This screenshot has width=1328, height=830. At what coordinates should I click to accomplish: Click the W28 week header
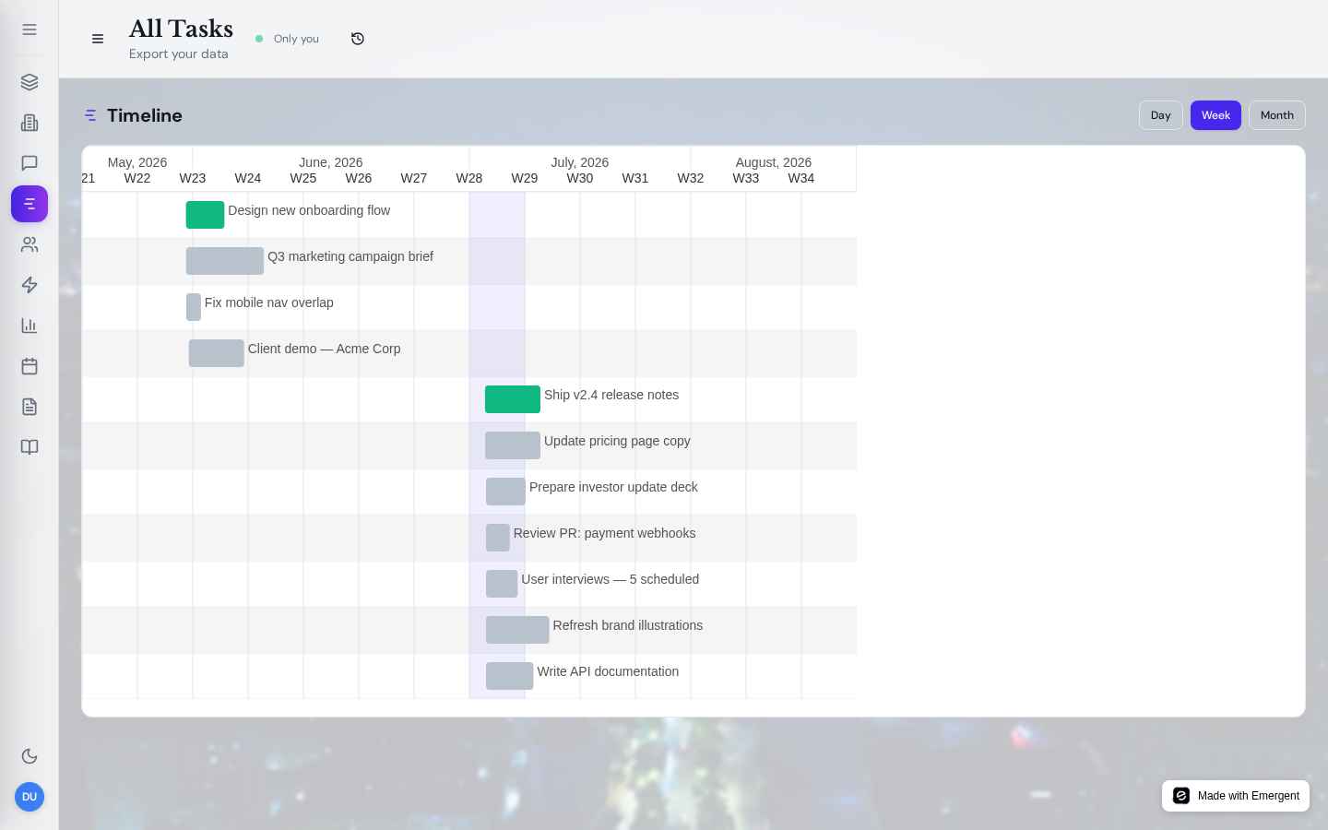point(469,178)
